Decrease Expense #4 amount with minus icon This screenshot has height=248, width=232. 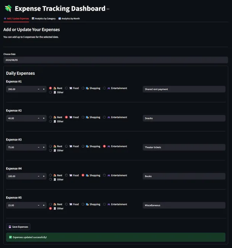[39, 176]
